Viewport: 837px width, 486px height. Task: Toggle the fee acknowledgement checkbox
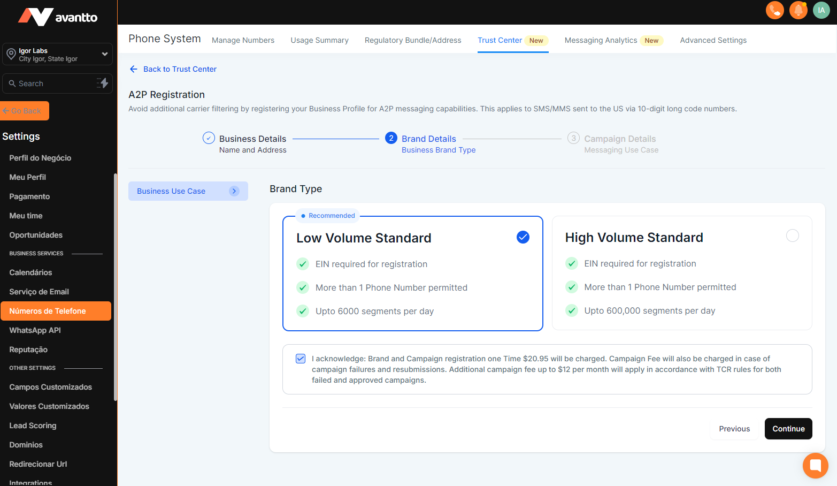(x=301, y=359)
